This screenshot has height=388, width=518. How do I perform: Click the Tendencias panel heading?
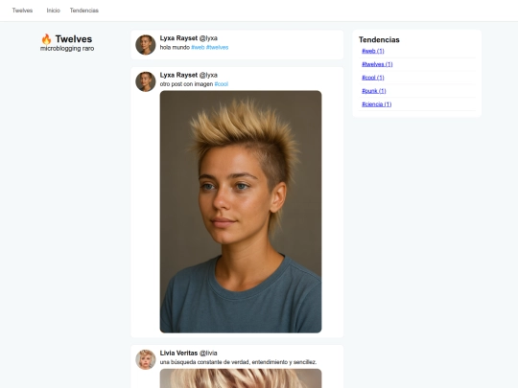coord(379,39)
